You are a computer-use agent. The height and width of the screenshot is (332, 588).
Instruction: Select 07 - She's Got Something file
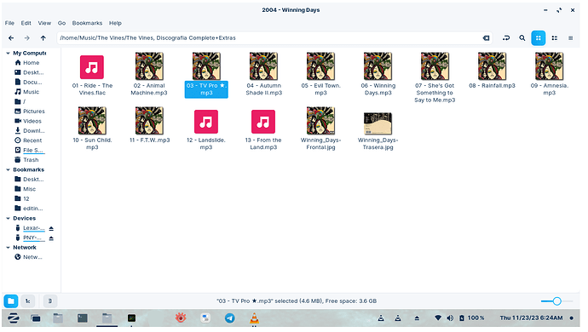pos(435,77)
